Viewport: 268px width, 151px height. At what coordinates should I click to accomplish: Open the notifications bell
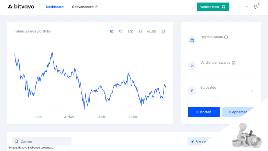256,7
